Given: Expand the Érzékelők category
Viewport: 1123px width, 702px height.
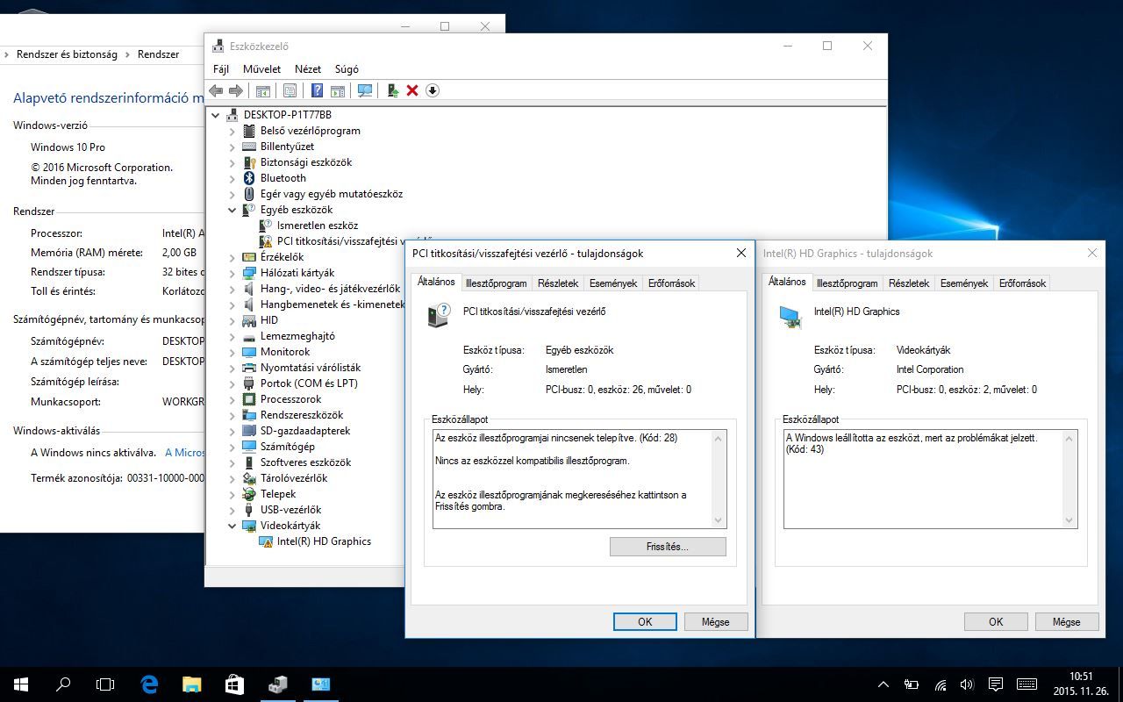Looking at the screenshot, I should point(232,257).
